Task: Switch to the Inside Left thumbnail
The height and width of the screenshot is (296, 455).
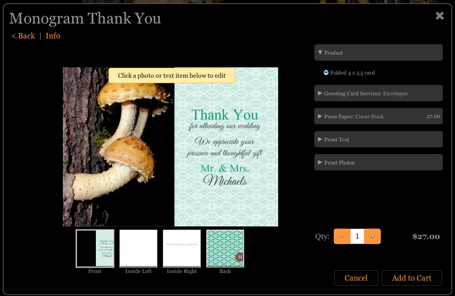Action: [x=138, y=249]
